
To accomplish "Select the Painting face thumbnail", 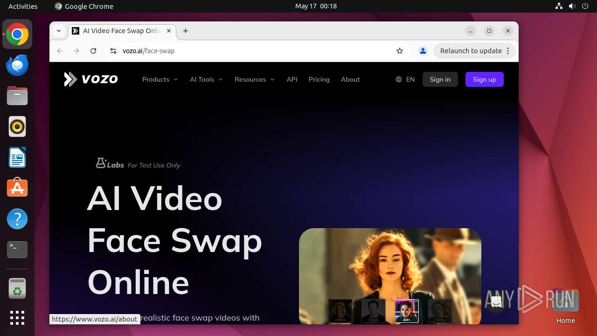I will (x=440, y=311).
